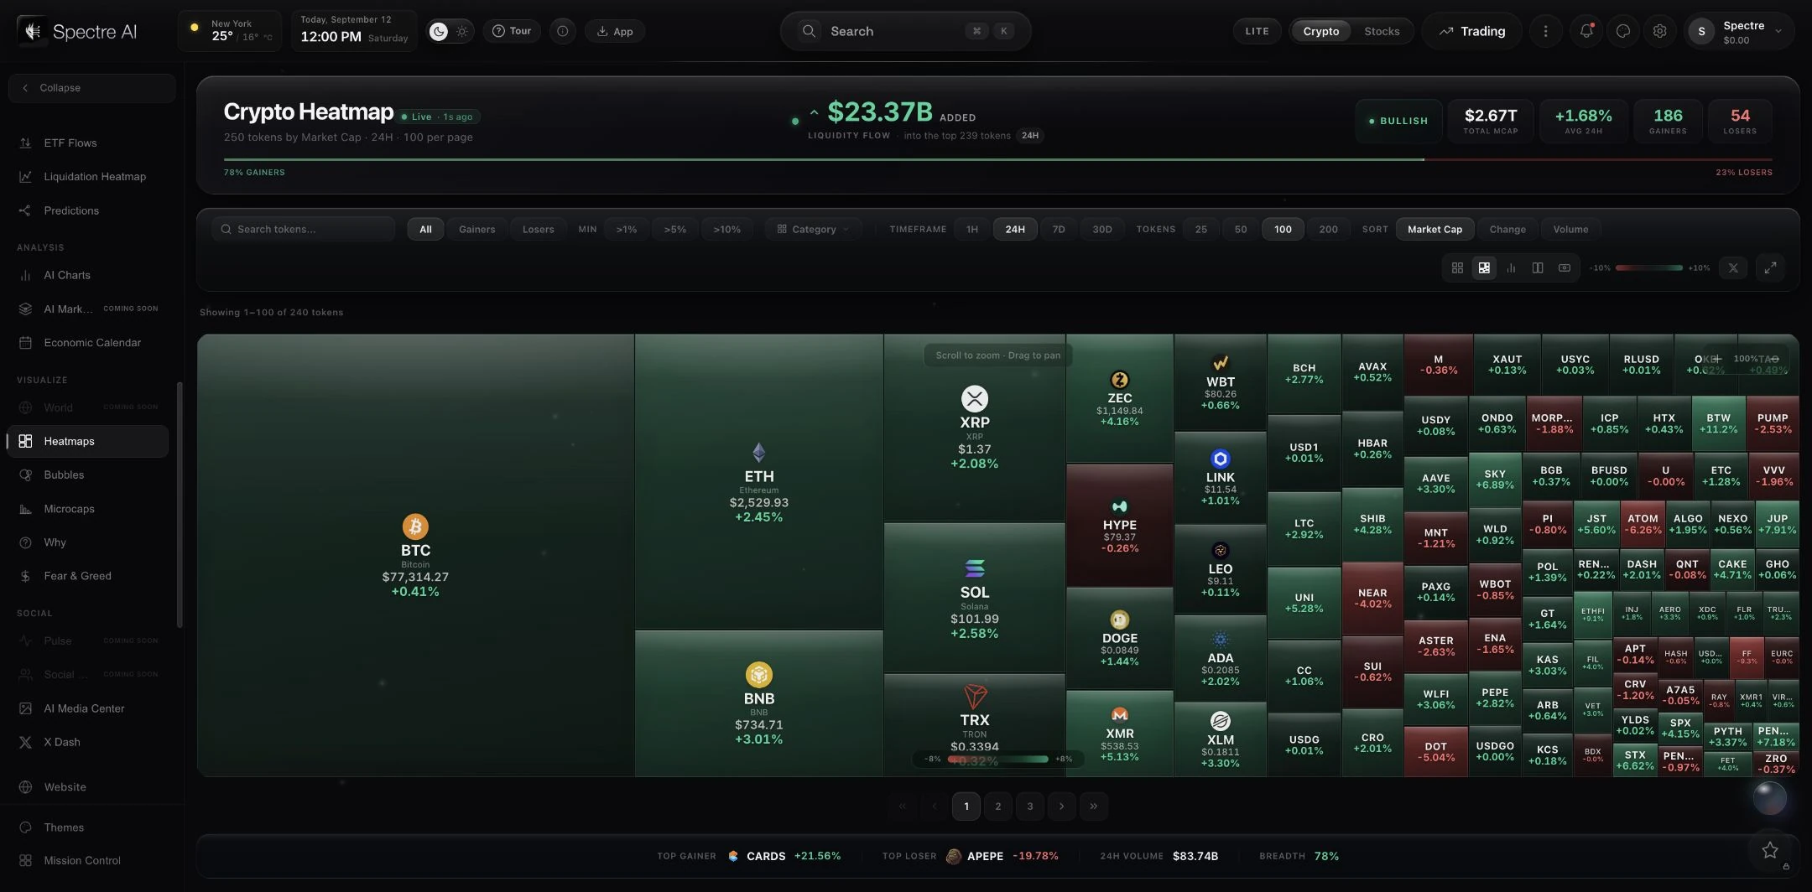
Task: Set minimum change filter to >5%
Action: tap(675, 229)
